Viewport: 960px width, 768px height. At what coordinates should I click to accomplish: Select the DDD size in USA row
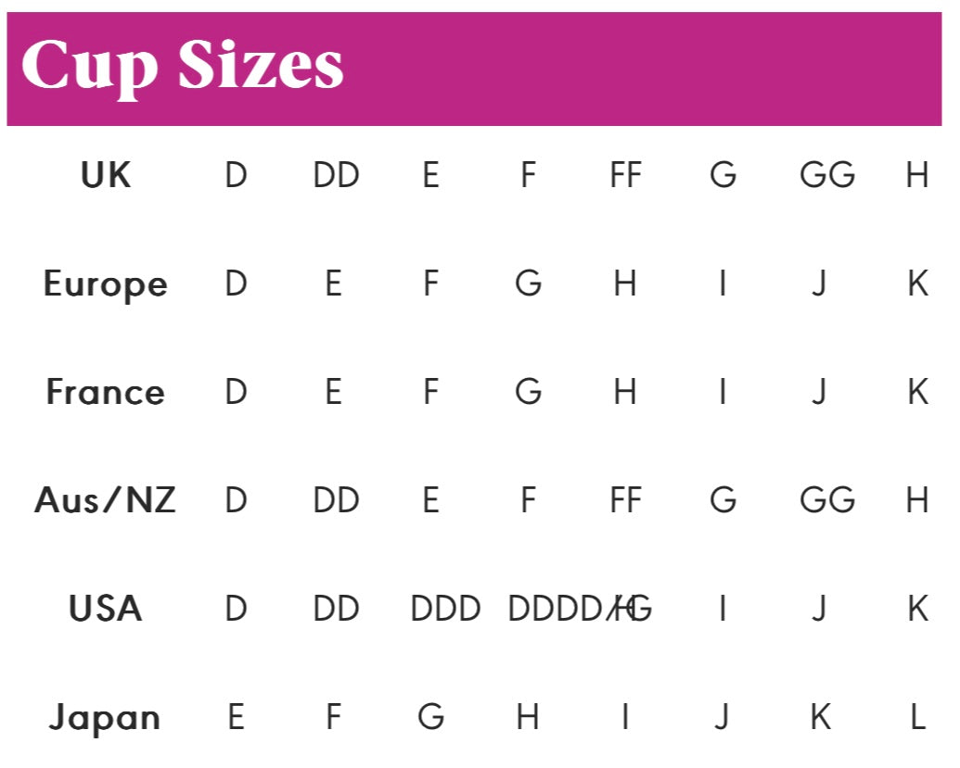(445, 610)
